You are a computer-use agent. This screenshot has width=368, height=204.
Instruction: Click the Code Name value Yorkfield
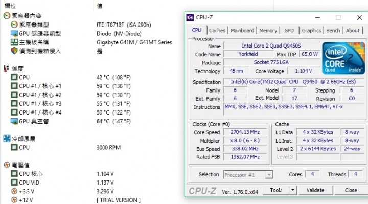248,54
